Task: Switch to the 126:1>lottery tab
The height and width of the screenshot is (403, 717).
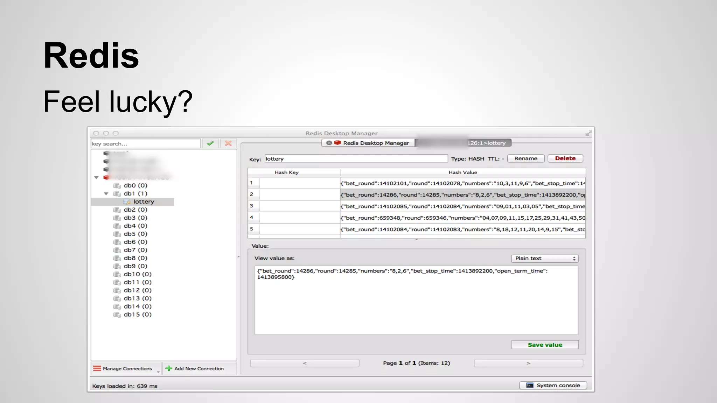Action: coord(464,143)
